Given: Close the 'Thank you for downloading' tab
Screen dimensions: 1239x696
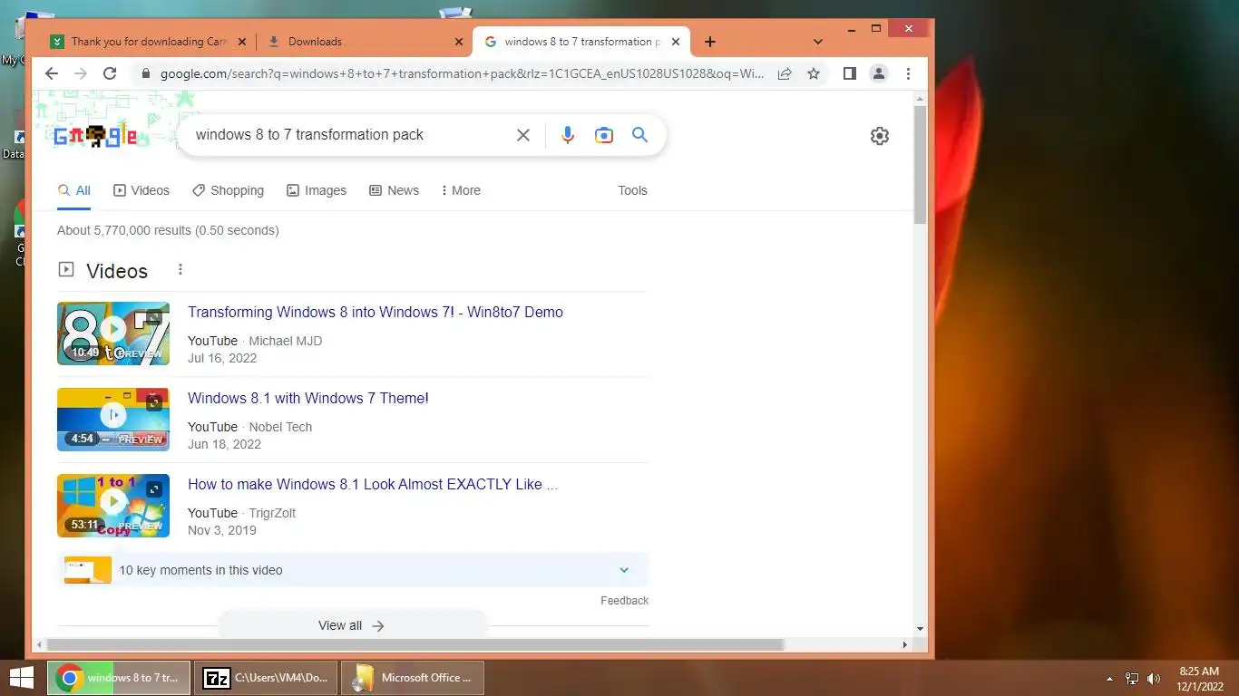Looking at the screenshot, I should click(242, 42).
